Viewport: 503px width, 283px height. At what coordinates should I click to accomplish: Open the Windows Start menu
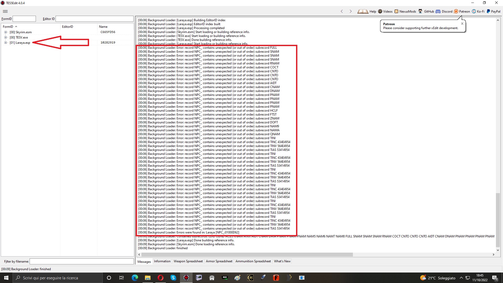(6, 278)
